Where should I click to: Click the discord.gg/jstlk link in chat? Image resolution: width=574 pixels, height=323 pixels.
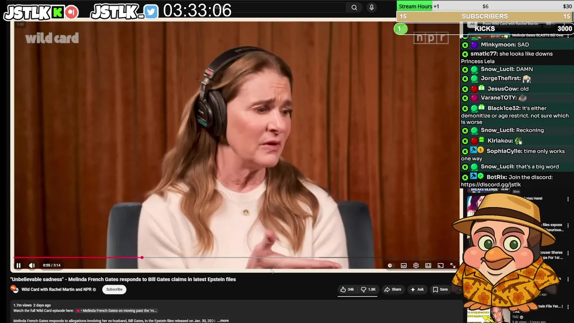pos(491,184)
